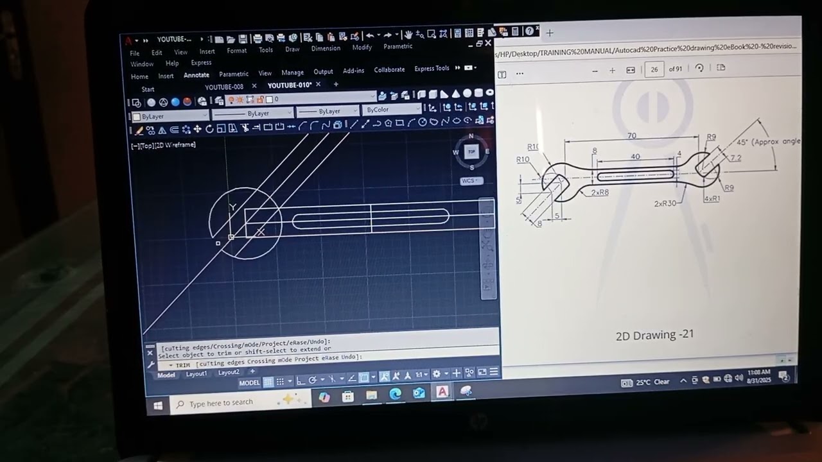The image size is (822, 462).
Task: Select the Ellipse tool in Draw toolbar
Action: coord(457,121)
